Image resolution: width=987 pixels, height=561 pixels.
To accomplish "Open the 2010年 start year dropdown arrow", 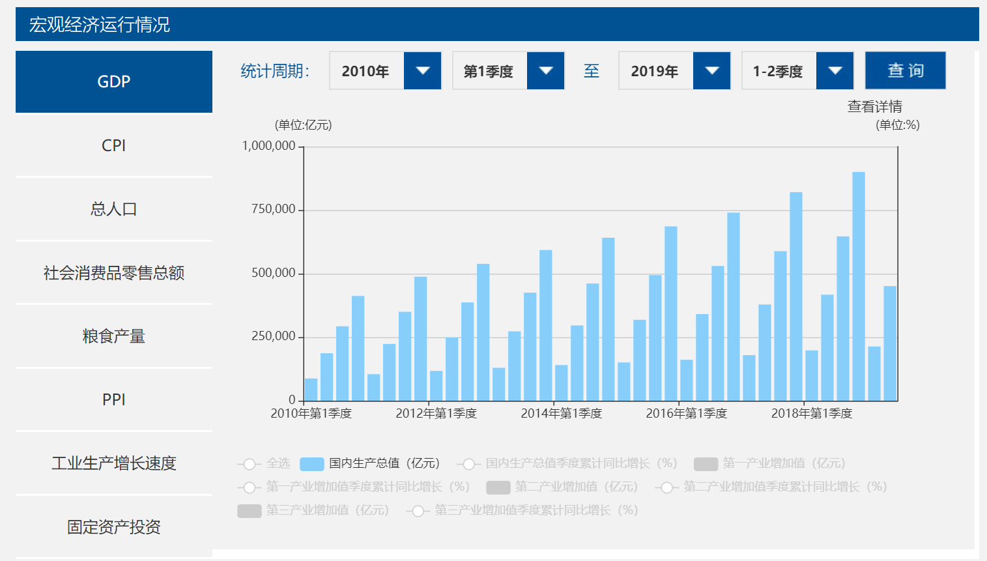I will 423,71.
